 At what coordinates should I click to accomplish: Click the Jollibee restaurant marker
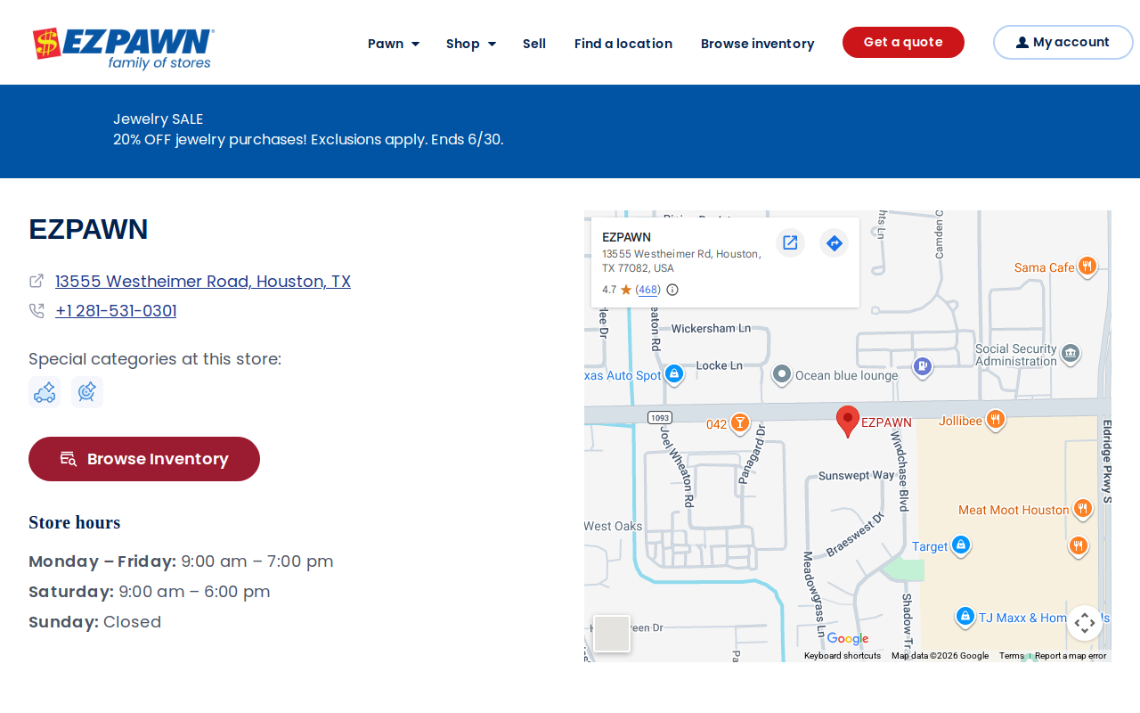996,420
